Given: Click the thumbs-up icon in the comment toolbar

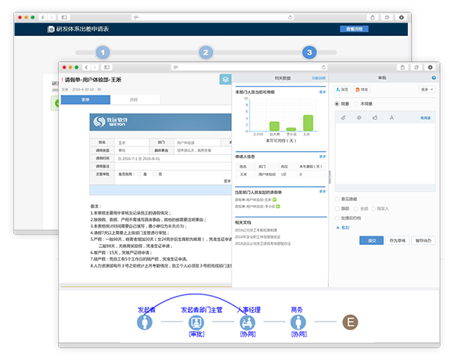Looking at the screenshot, I should point(375,117).
